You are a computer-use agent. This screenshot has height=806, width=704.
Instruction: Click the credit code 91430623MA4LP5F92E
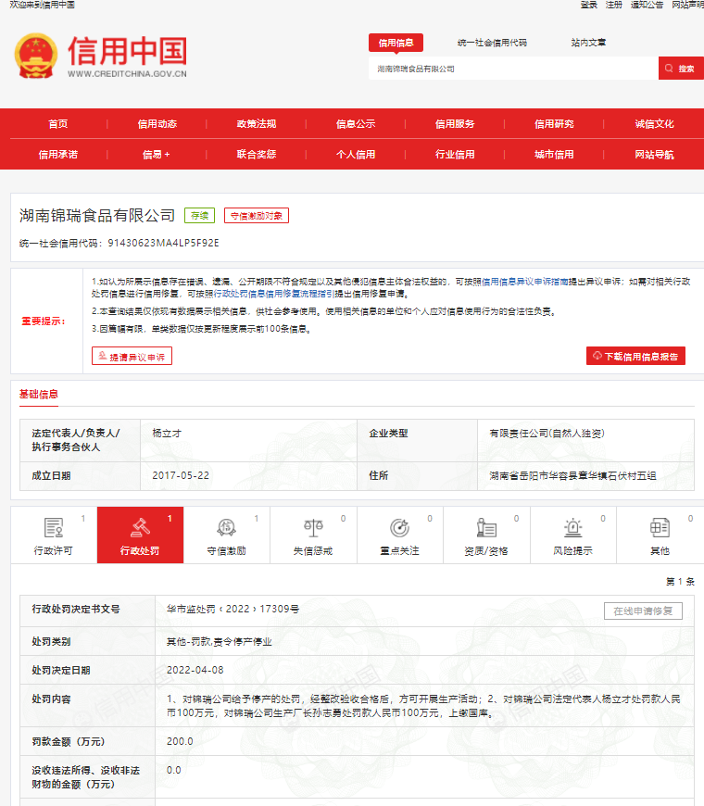point(163,243)
